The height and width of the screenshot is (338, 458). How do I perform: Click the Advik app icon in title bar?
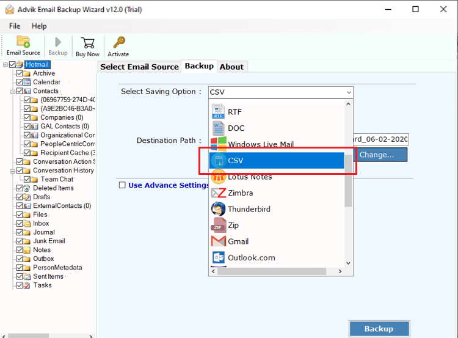pos(10,9)
